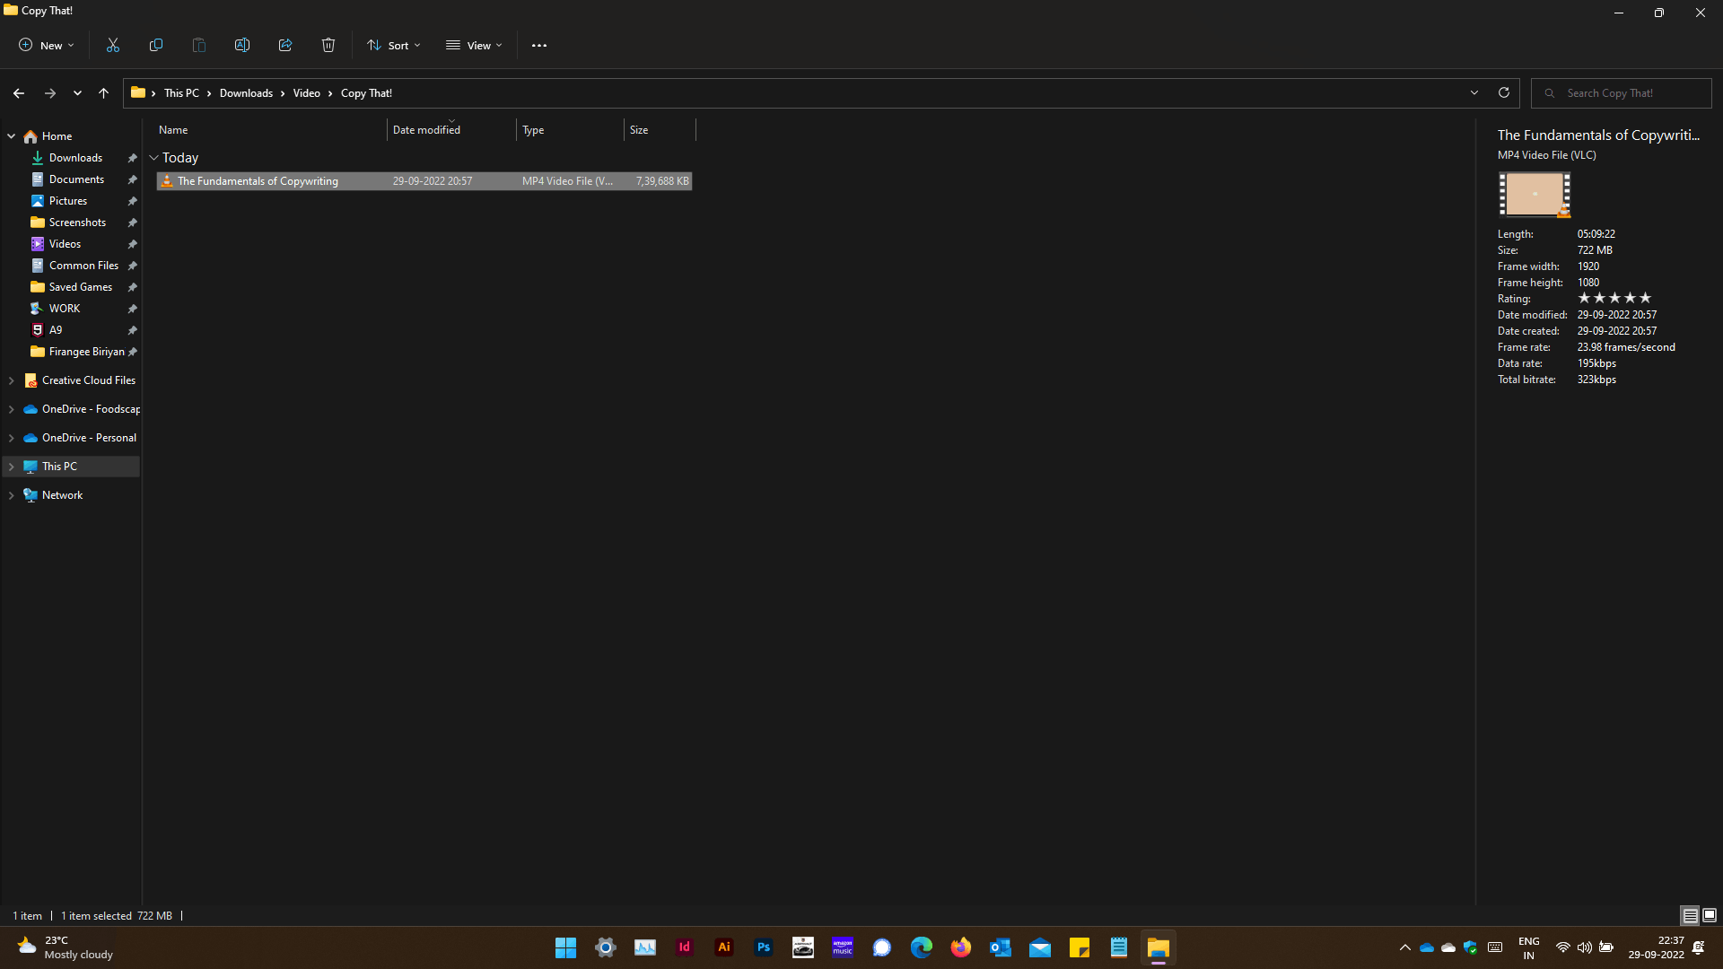Click the Cut icon in toolbar

(113, 45)
